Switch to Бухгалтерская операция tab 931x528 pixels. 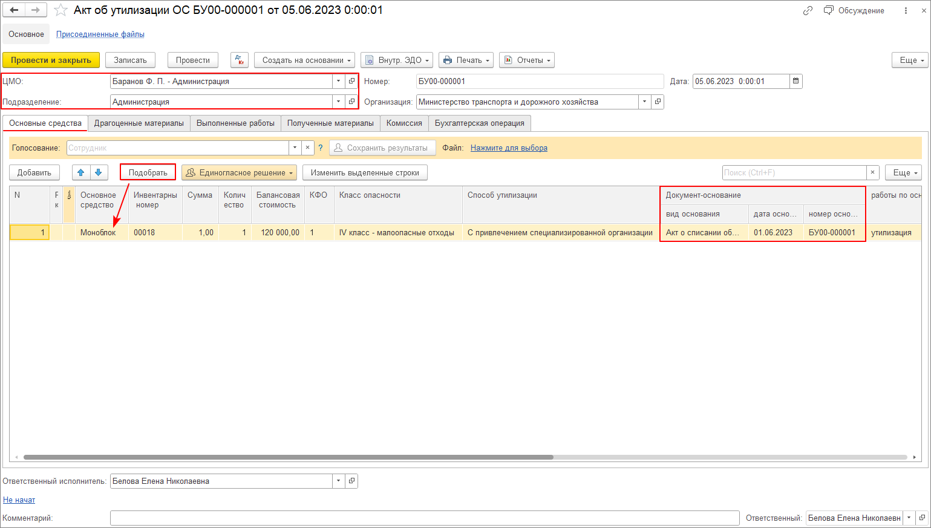480,123
